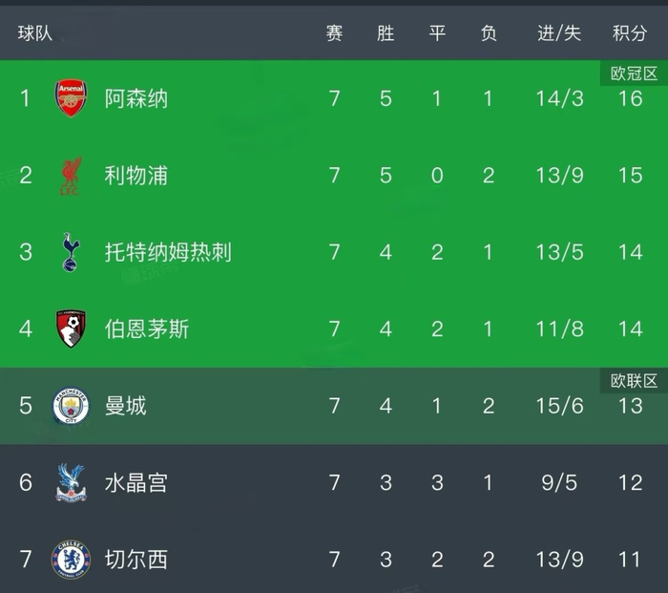Tap the 切尔西 team name
668x593 pixels.
point(136,560)
